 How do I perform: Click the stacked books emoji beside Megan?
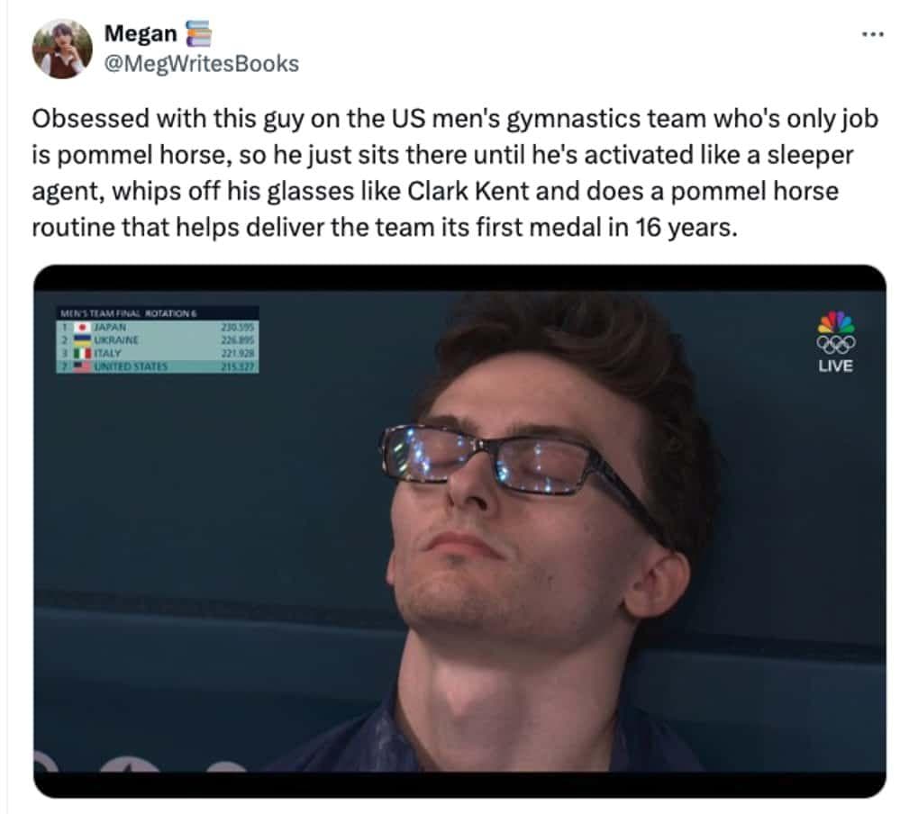(198, 33)
